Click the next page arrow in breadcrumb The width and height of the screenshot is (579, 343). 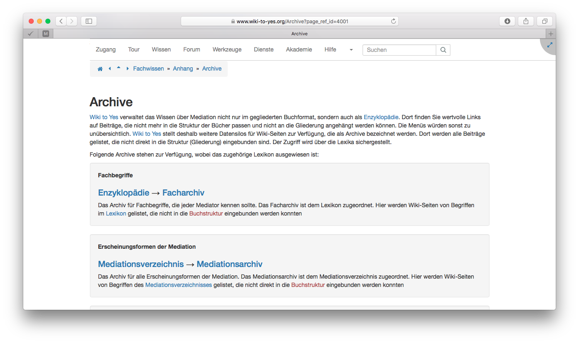(127, 69)
